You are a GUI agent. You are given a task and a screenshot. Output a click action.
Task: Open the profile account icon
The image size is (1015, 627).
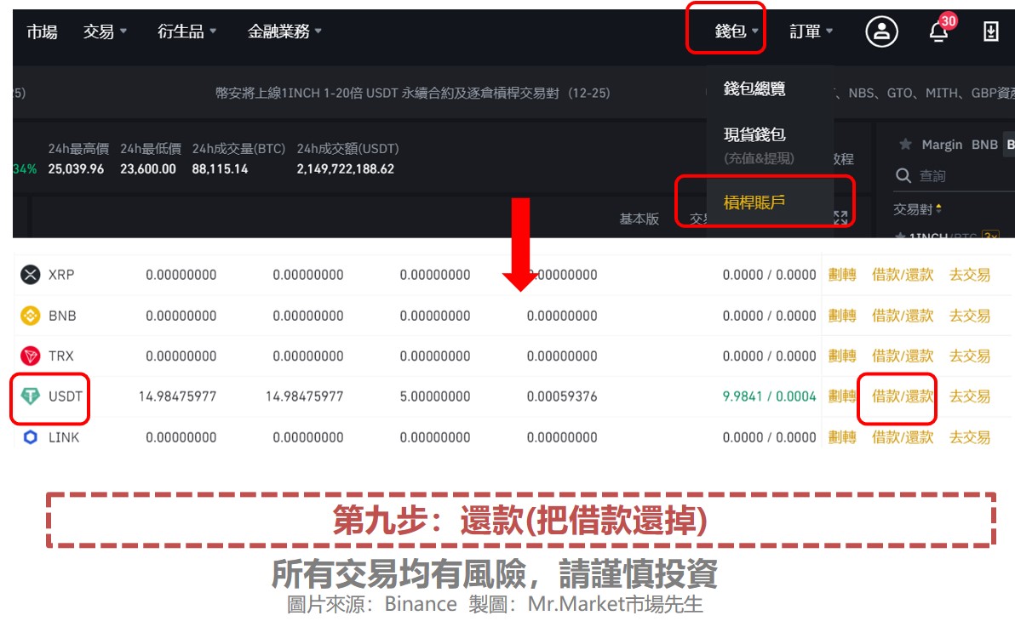pyautogui.click(x=881, y=31)
